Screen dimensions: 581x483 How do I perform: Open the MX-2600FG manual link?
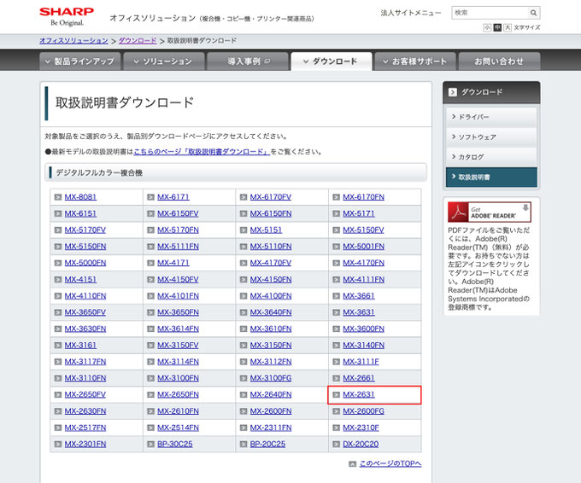pos(363,411)
